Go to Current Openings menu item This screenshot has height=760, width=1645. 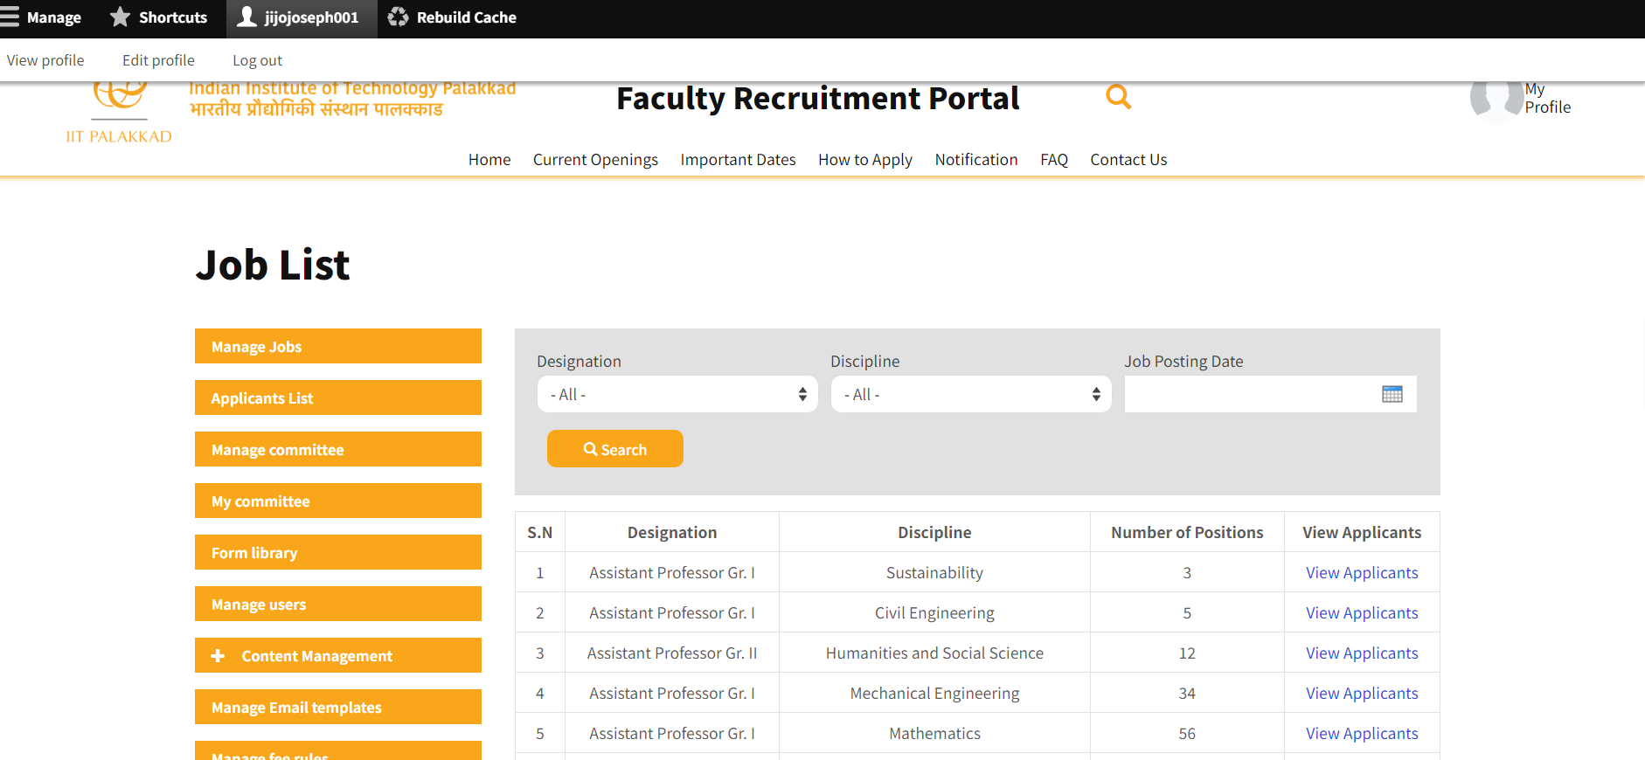595,160
